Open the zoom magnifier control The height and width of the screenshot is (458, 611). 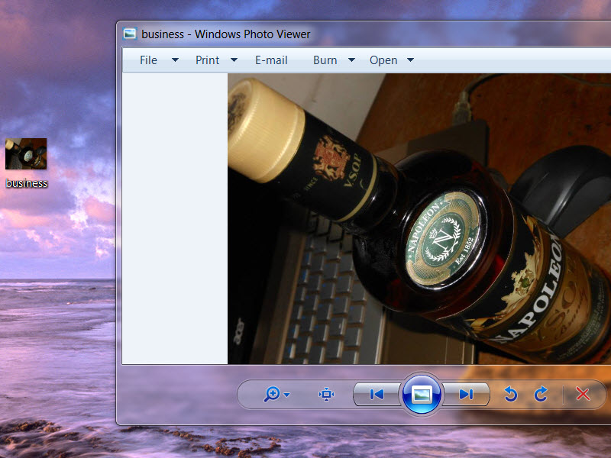[272, 394]
